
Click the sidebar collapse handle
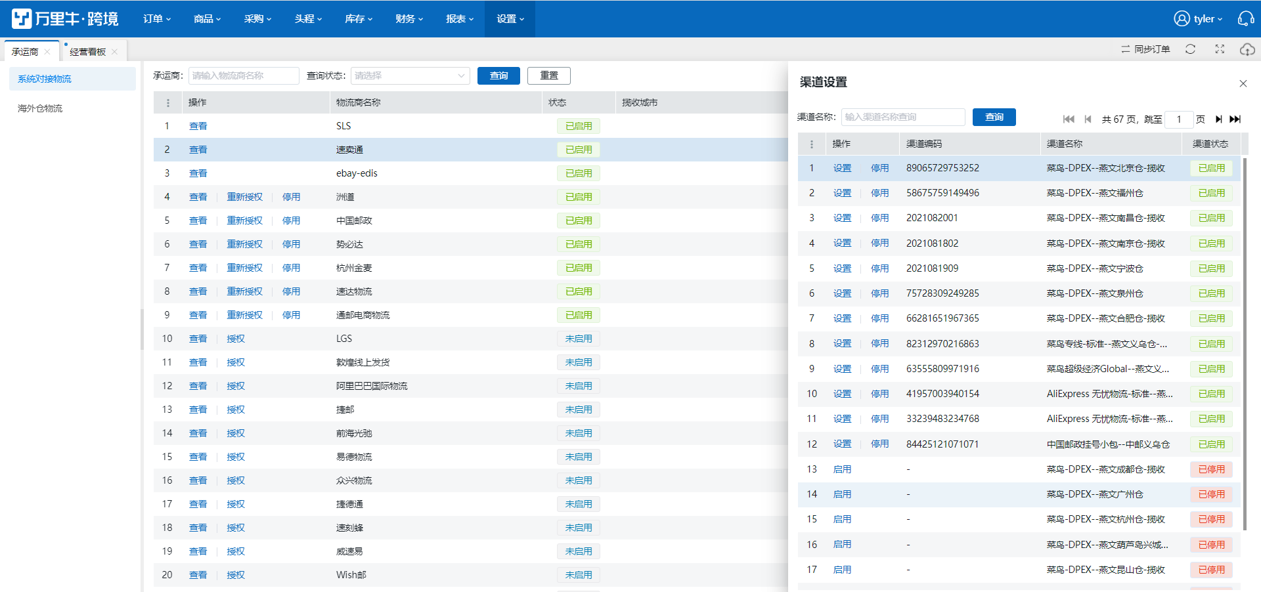point(142,329)
